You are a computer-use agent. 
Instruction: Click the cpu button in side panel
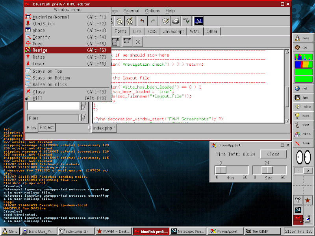tap(303, 48)
